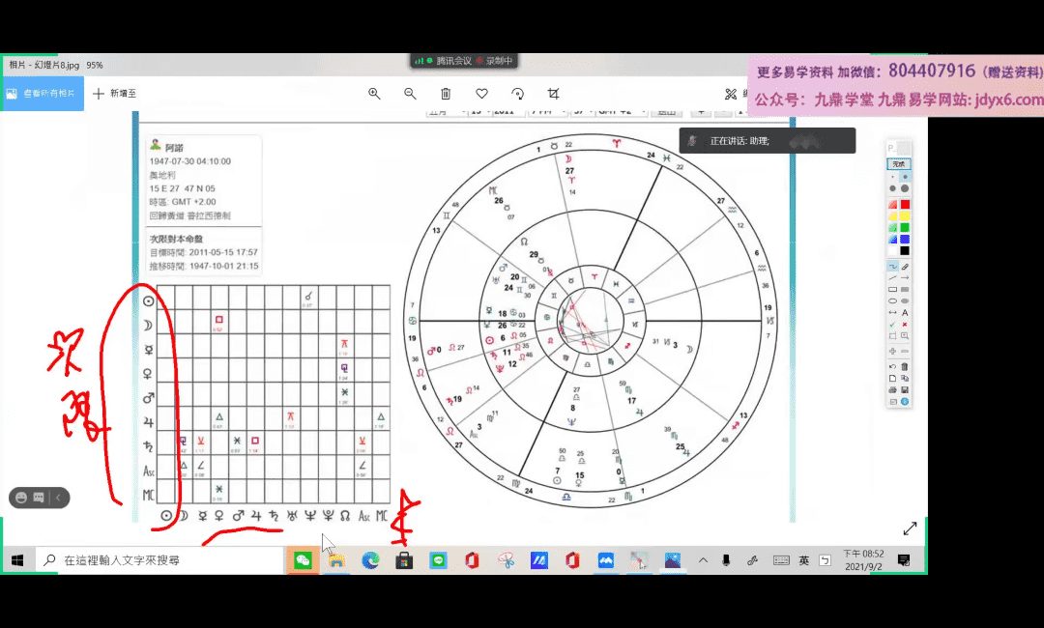Choose the text 'A' annotation tool
This screenshot has width=1044, height=628.
click(905, 312)
